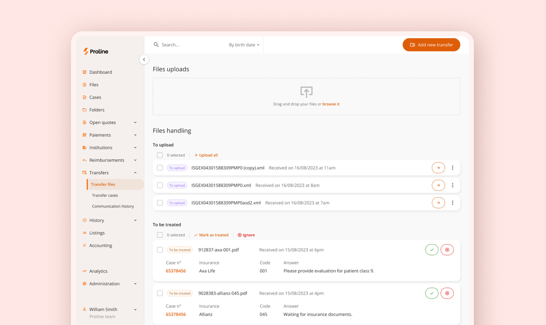Collapse the sidebar with the arrow button
The image size is (546, 325).
pos(144,60)
